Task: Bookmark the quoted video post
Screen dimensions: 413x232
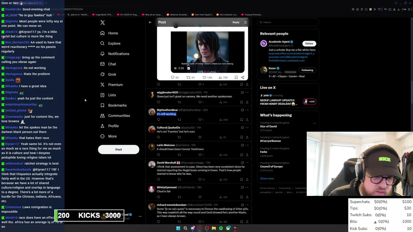Action: click(x=236, y=77)
